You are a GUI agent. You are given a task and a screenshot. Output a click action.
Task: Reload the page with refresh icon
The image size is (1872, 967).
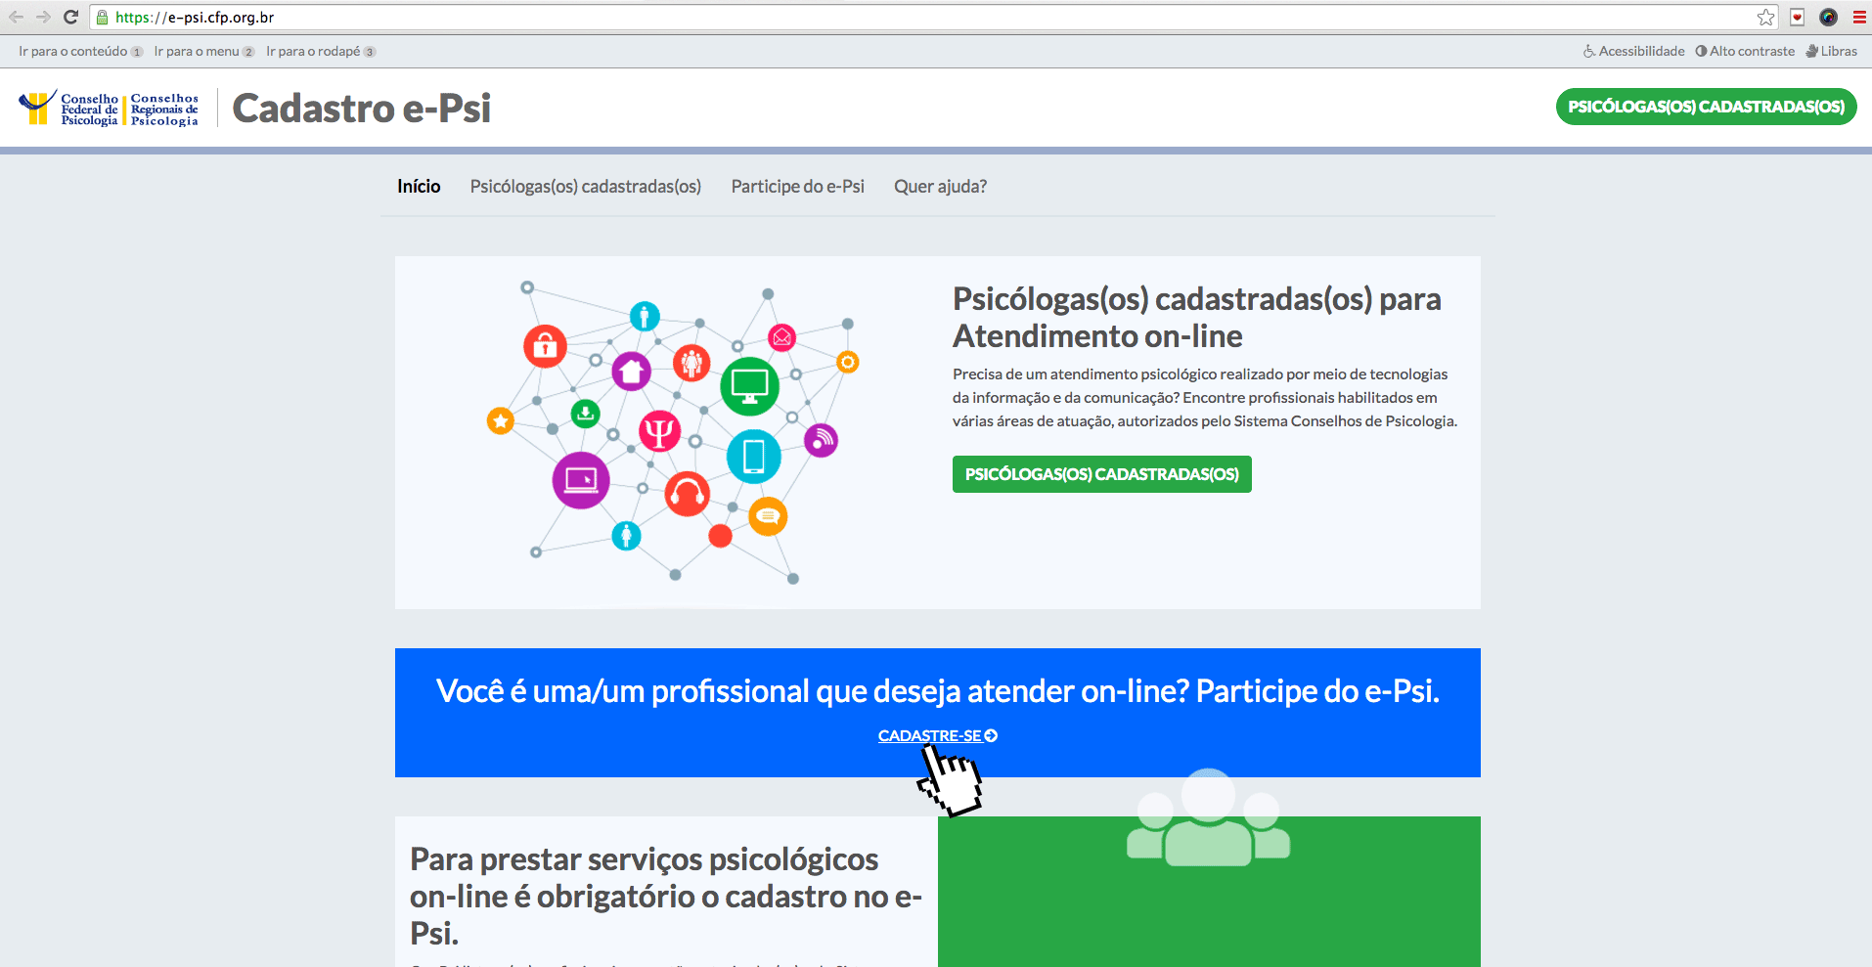(70, 17)
